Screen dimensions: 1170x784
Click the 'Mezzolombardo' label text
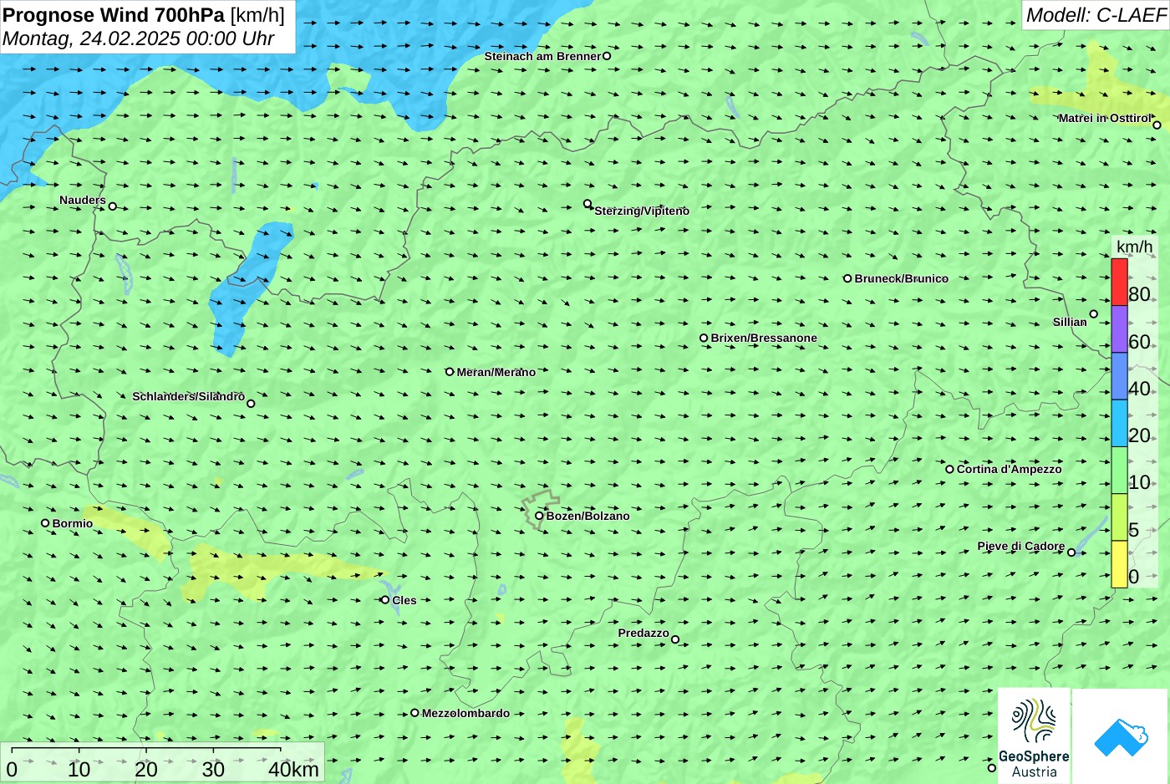click(x=465, y=713)
